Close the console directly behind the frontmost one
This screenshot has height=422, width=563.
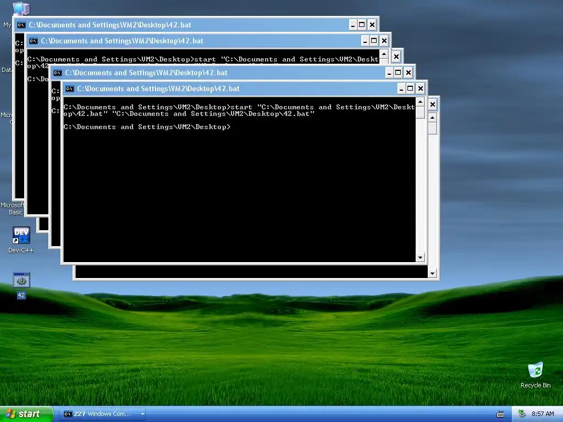pyautogui.click(x=409, y=73)
